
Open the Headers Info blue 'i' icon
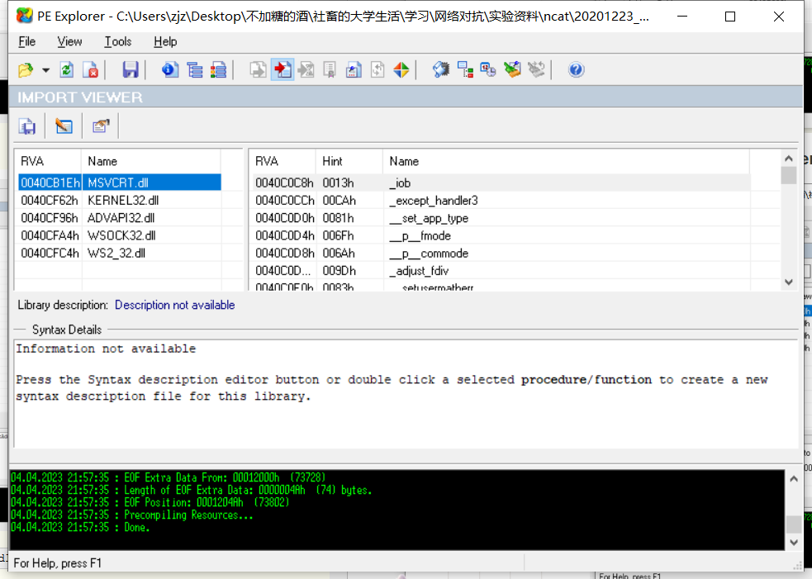169,69
